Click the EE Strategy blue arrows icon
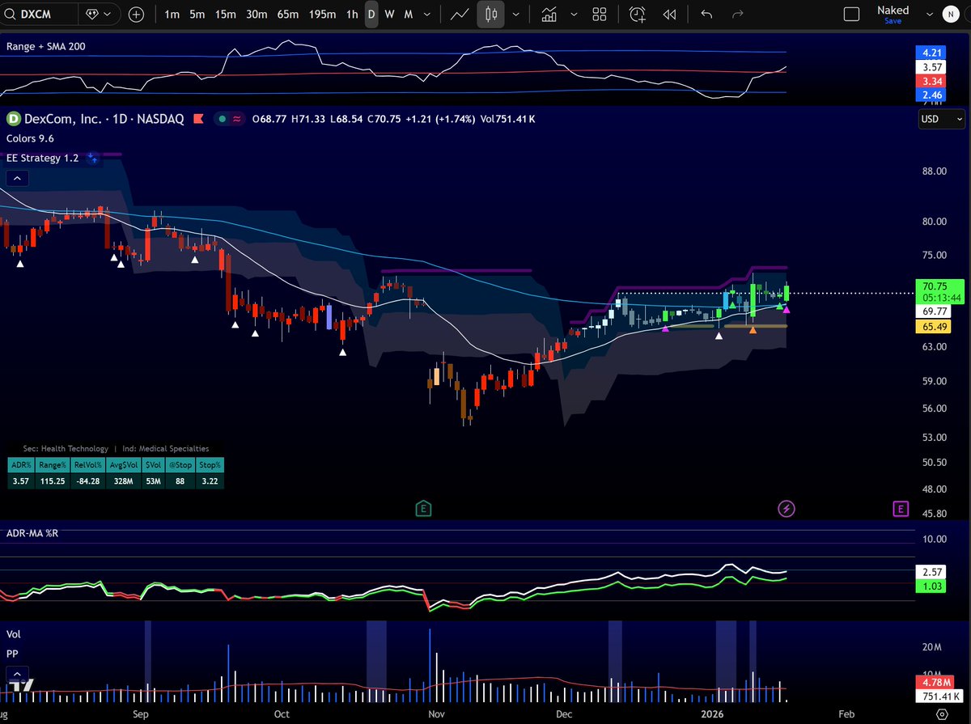 [93, 159]
